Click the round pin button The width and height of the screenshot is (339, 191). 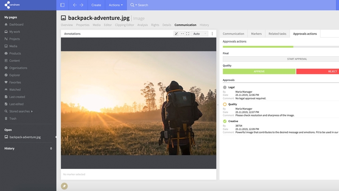tap(64, 186)
